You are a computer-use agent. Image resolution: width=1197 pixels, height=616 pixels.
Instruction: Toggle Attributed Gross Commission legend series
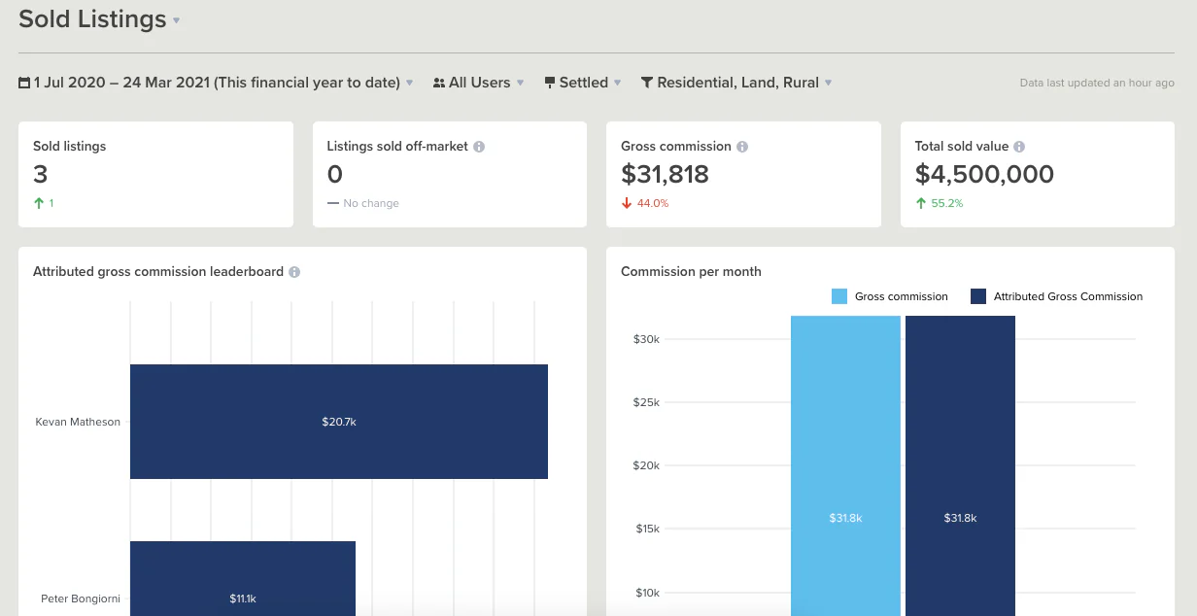(1057, 296)
